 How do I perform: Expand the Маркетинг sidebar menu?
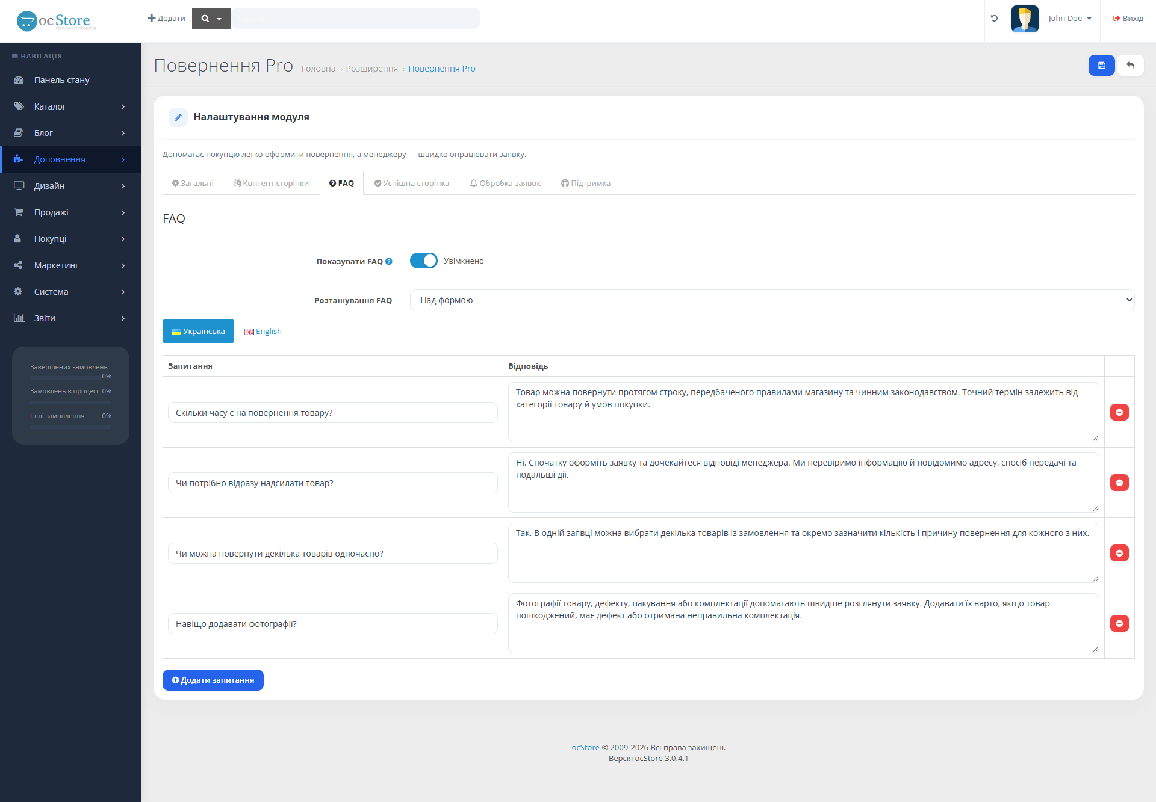tap(70, 265)
